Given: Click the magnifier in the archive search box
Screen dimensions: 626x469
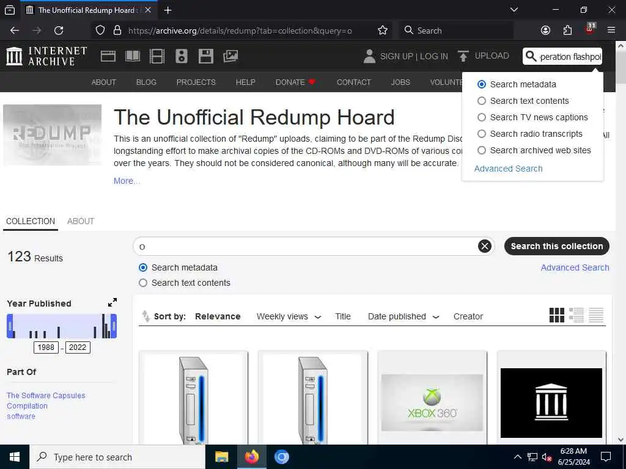Looking at the screenshot, I should pyautogui.click(x=531, y=56).
